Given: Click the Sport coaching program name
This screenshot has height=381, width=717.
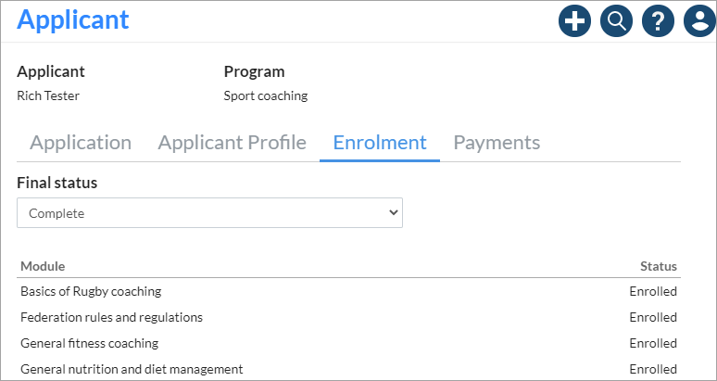Looking at the screenshot, I should (266, 96).
